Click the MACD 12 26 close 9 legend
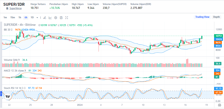 (15, 70)
